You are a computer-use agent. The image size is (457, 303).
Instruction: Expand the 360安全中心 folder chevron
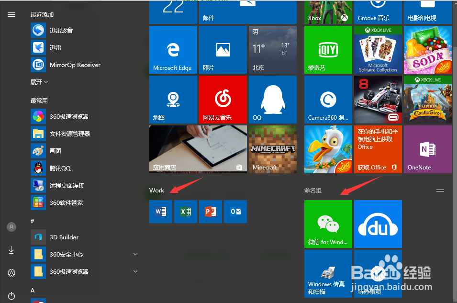coord(135,254)
